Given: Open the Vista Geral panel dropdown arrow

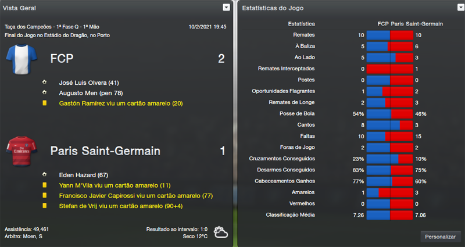Looking at the screenshot, I should 226,8.
